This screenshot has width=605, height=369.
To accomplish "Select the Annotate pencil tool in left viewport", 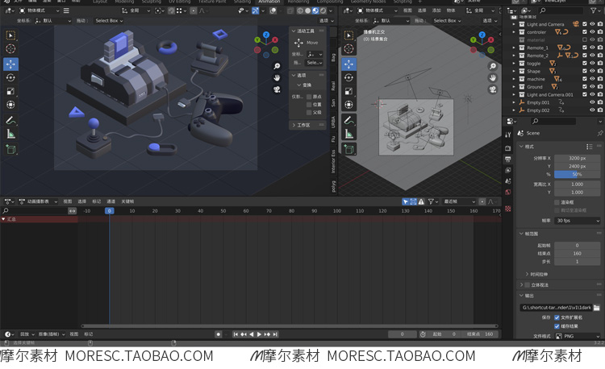I will [10, 121].
